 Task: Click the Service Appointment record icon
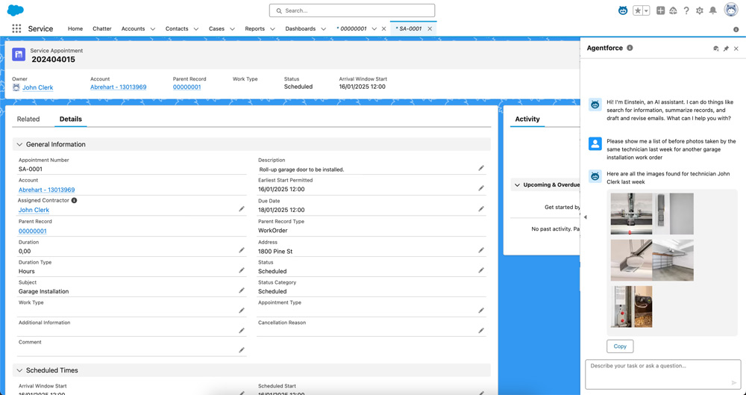pyautogui.click(x=19, y=55)
